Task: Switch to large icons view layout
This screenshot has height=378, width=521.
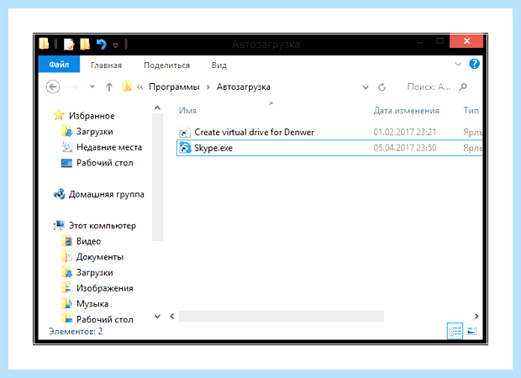Action: pos(471,331)
